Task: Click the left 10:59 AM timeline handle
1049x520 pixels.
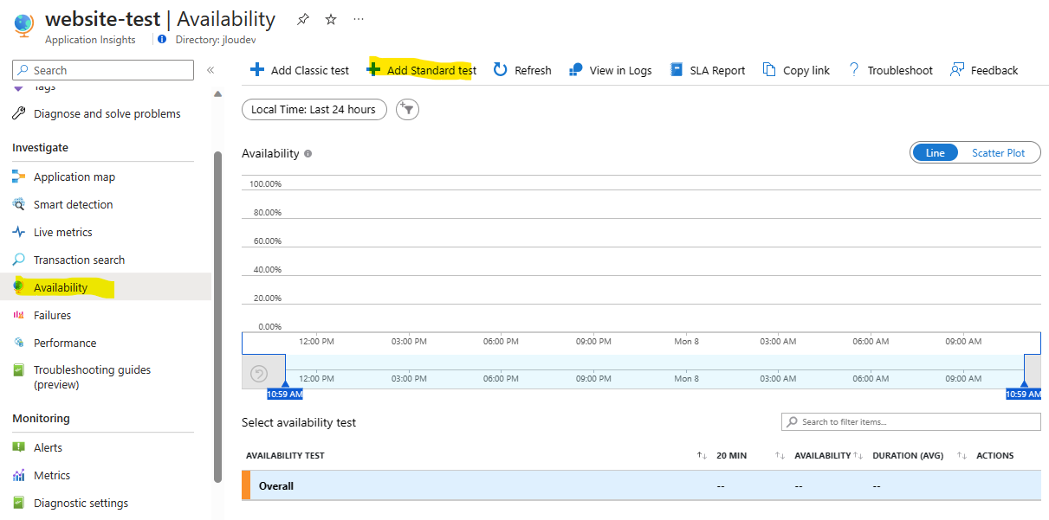Action: click(x=285, y=394)
